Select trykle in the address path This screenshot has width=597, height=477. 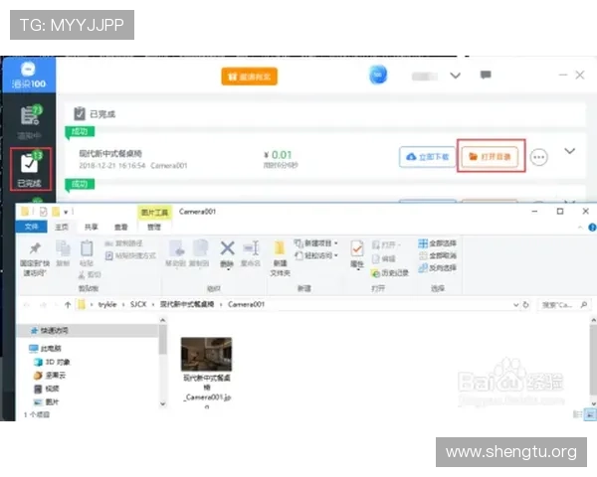click(107, 304)
